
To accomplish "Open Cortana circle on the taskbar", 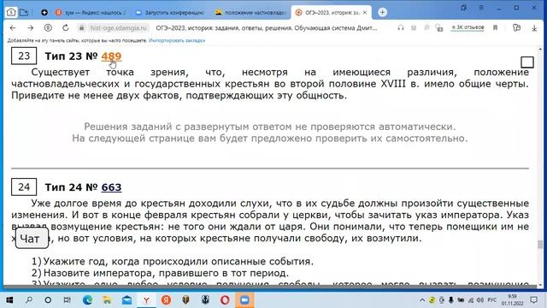I will coord(48,300).
